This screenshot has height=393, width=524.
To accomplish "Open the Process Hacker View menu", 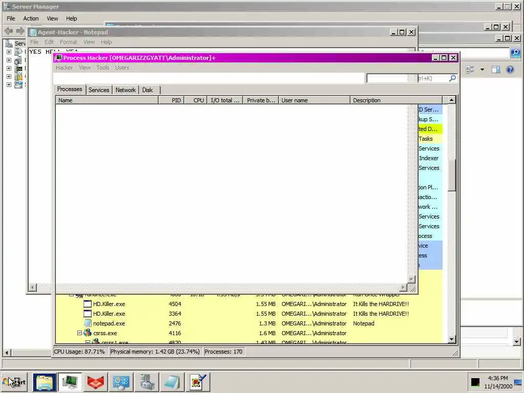I will (84, 68).
